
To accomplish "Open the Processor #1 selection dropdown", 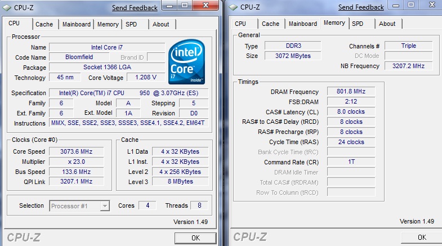I will [79, 206].
